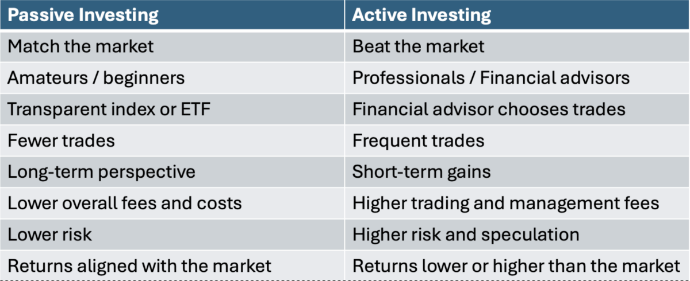Click 'Returns lower or higher than the market'
The image size is (690, 281).
(517, 266)
